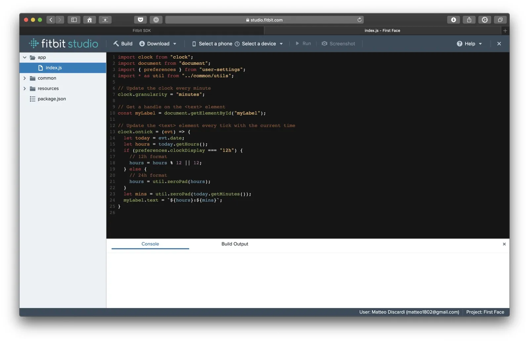Viewport: 529px width, 342px height.
Task: Take a Screenshot using the camera icon
Action: 338,44
